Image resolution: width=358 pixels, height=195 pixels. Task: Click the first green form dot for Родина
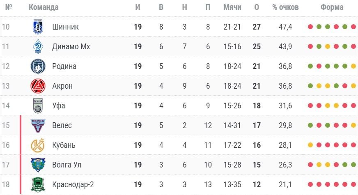pyautogui.click(x=310, y=66)
